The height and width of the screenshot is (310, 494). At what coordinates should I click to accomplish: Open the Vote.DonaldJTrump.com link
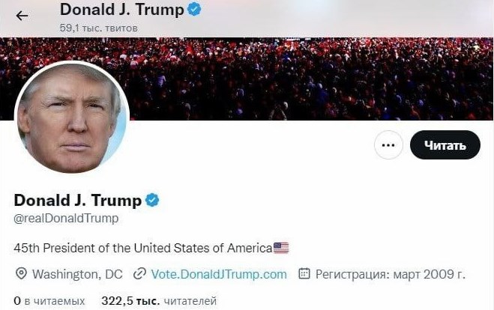(x=219, y=274)
